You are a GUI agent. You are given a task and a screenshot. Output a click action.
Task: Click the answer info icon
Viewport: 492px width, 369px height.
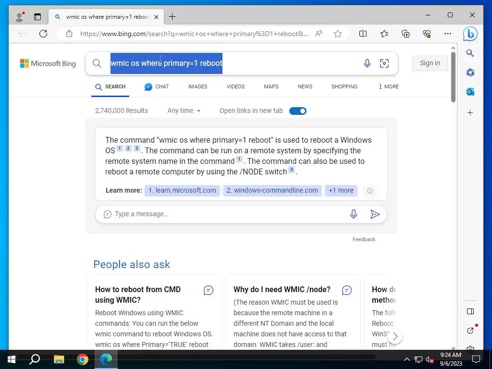pos(369,191)
